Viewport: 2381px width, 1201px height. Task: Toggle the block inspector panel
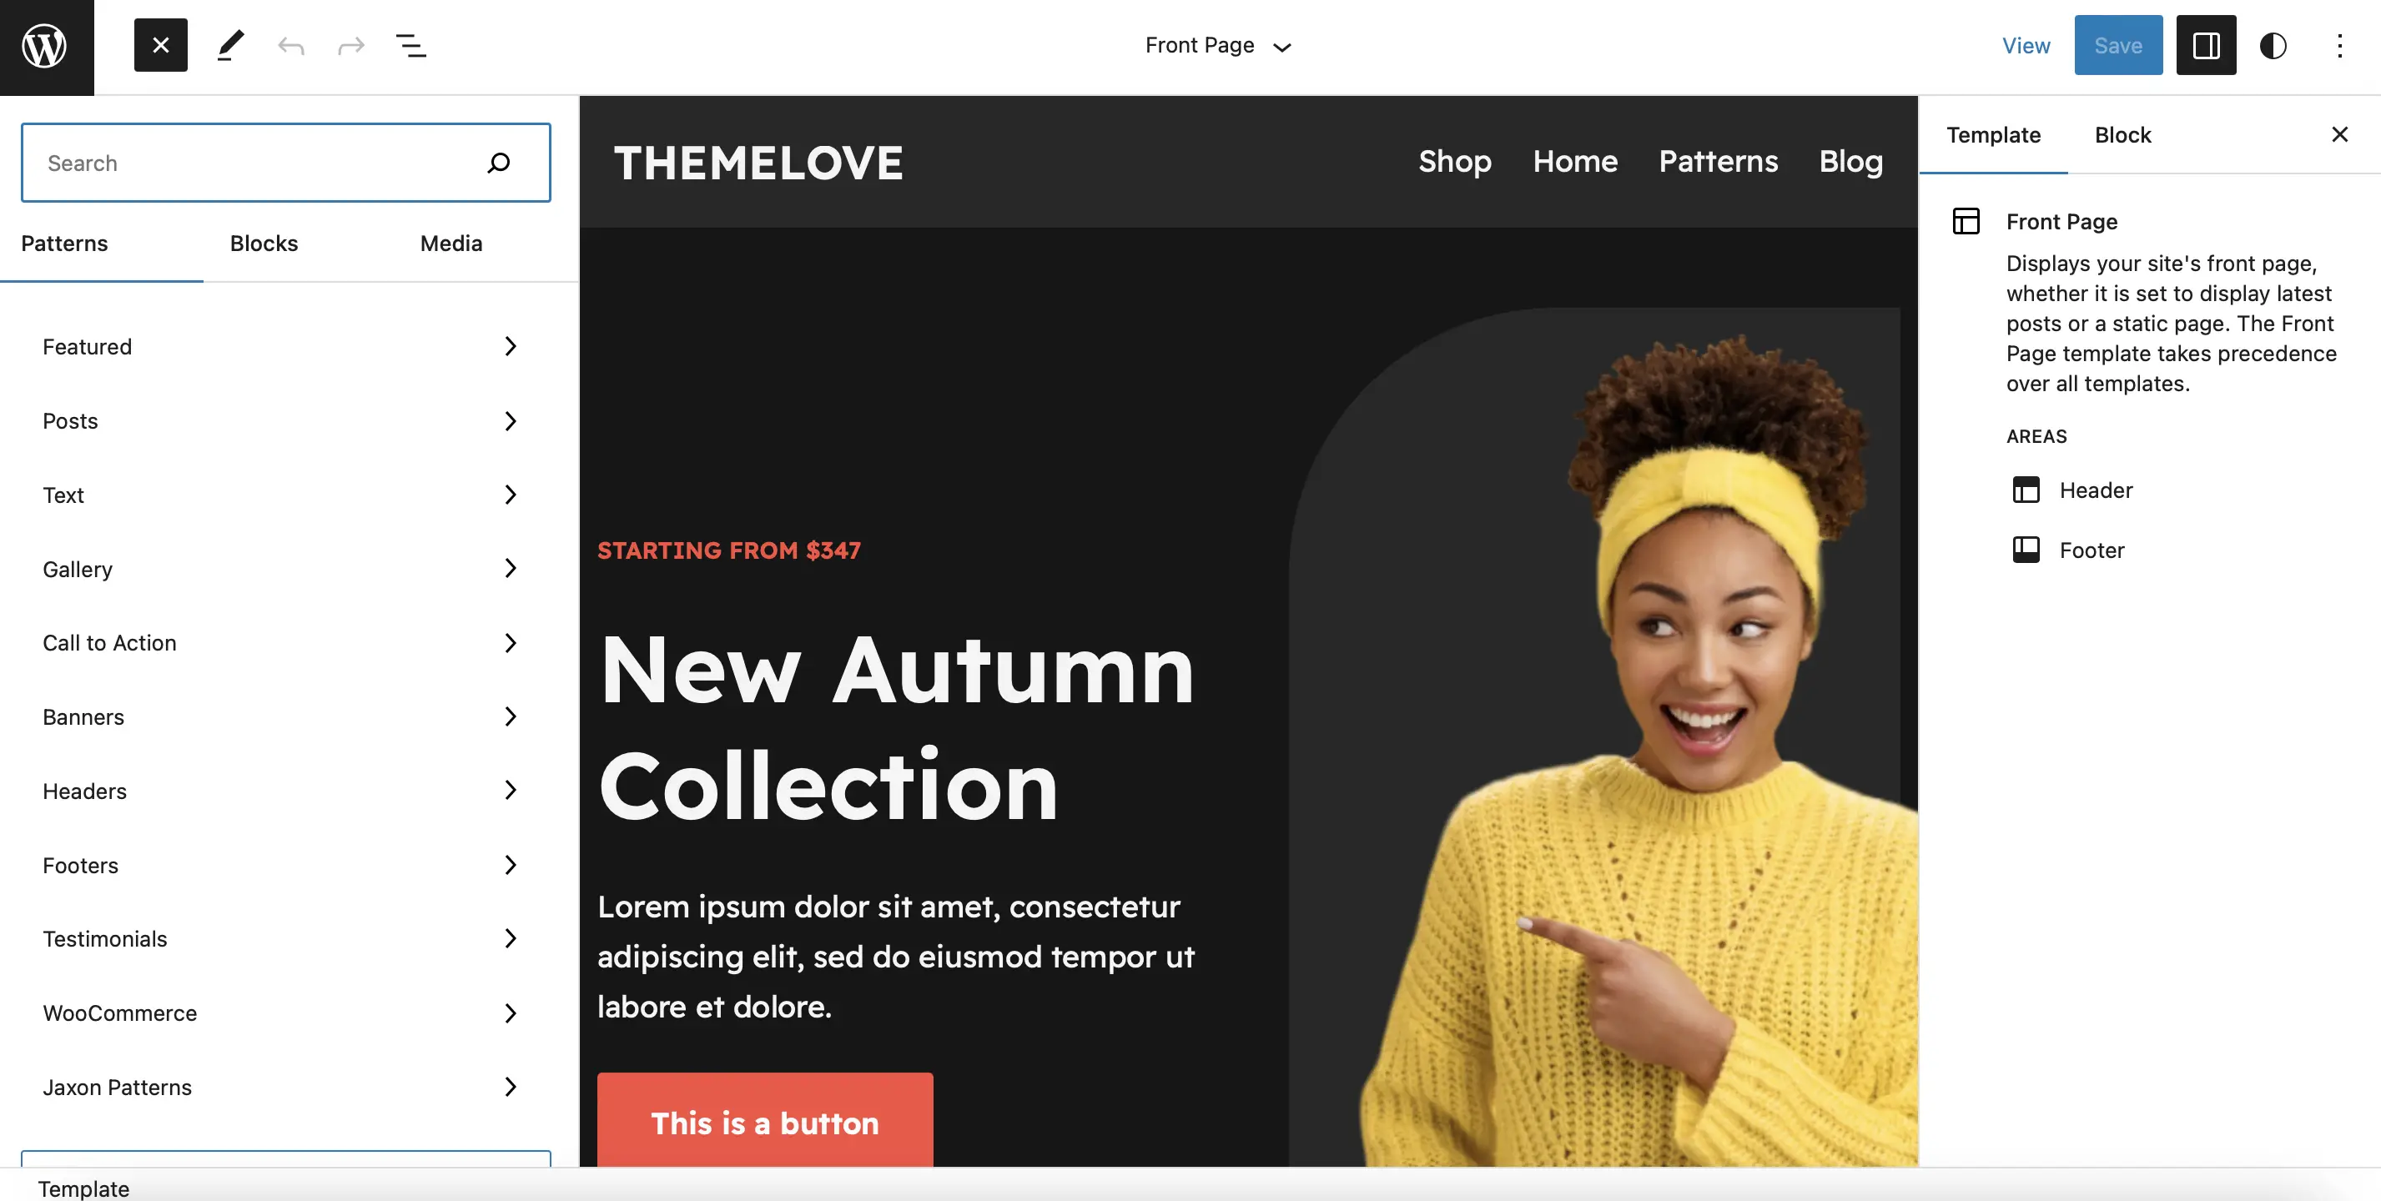[2207, 44]
